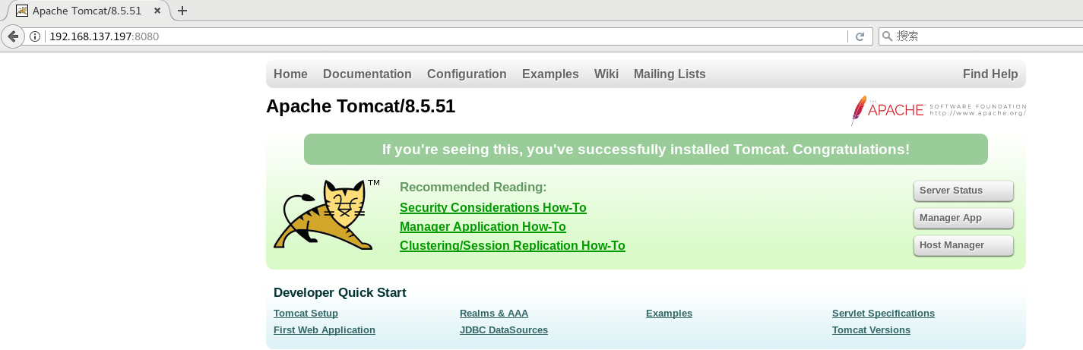This screenshot has height=350, width=1083.
Task: Open Servlet Specifications link
Action: coord(883,314)
